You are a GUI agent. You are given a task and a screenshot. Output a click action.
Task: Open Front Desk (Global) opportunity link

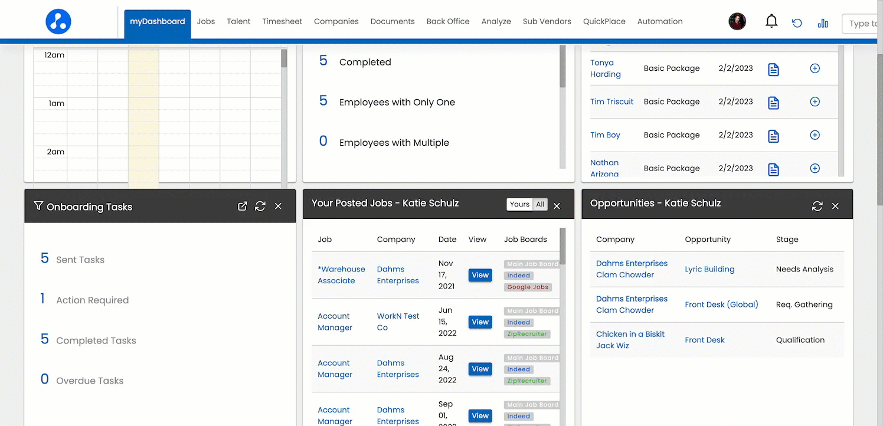[721, 304]
